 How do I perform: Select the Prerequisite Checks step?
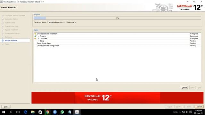(12, 33)
